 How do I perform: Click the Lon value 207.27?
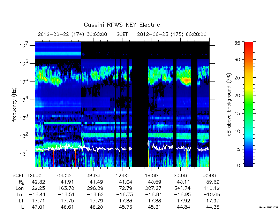click(153, 188)
